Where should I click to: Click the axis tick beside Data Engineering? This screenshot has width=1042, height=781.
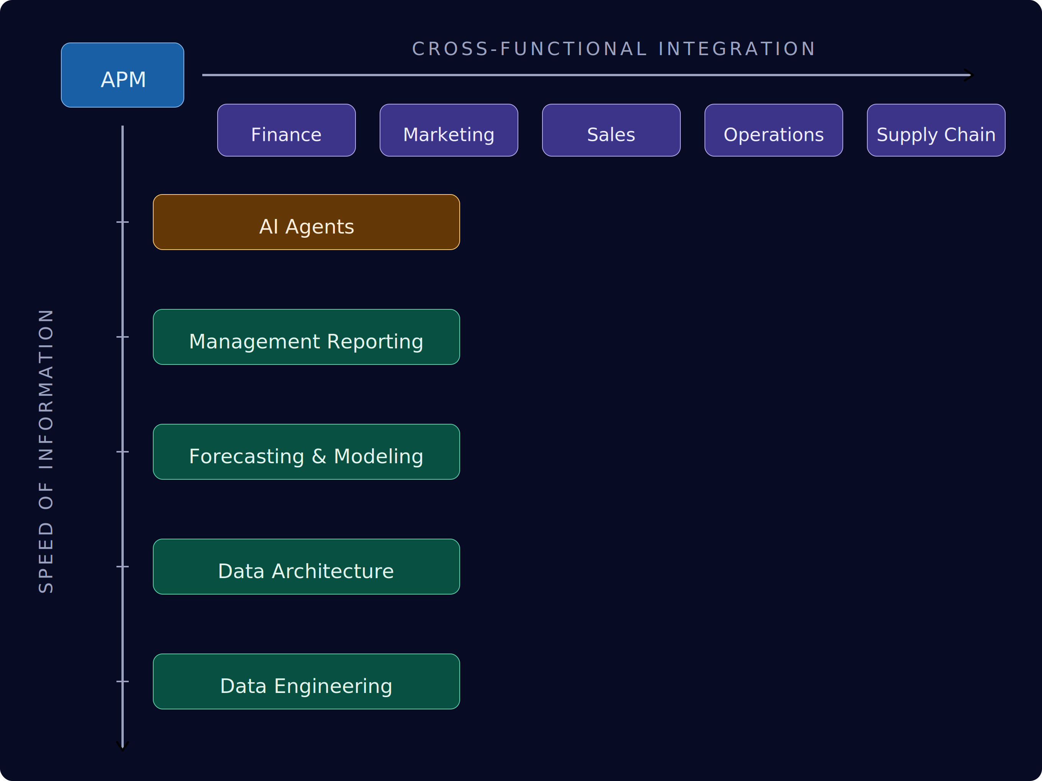click(123, 682)
